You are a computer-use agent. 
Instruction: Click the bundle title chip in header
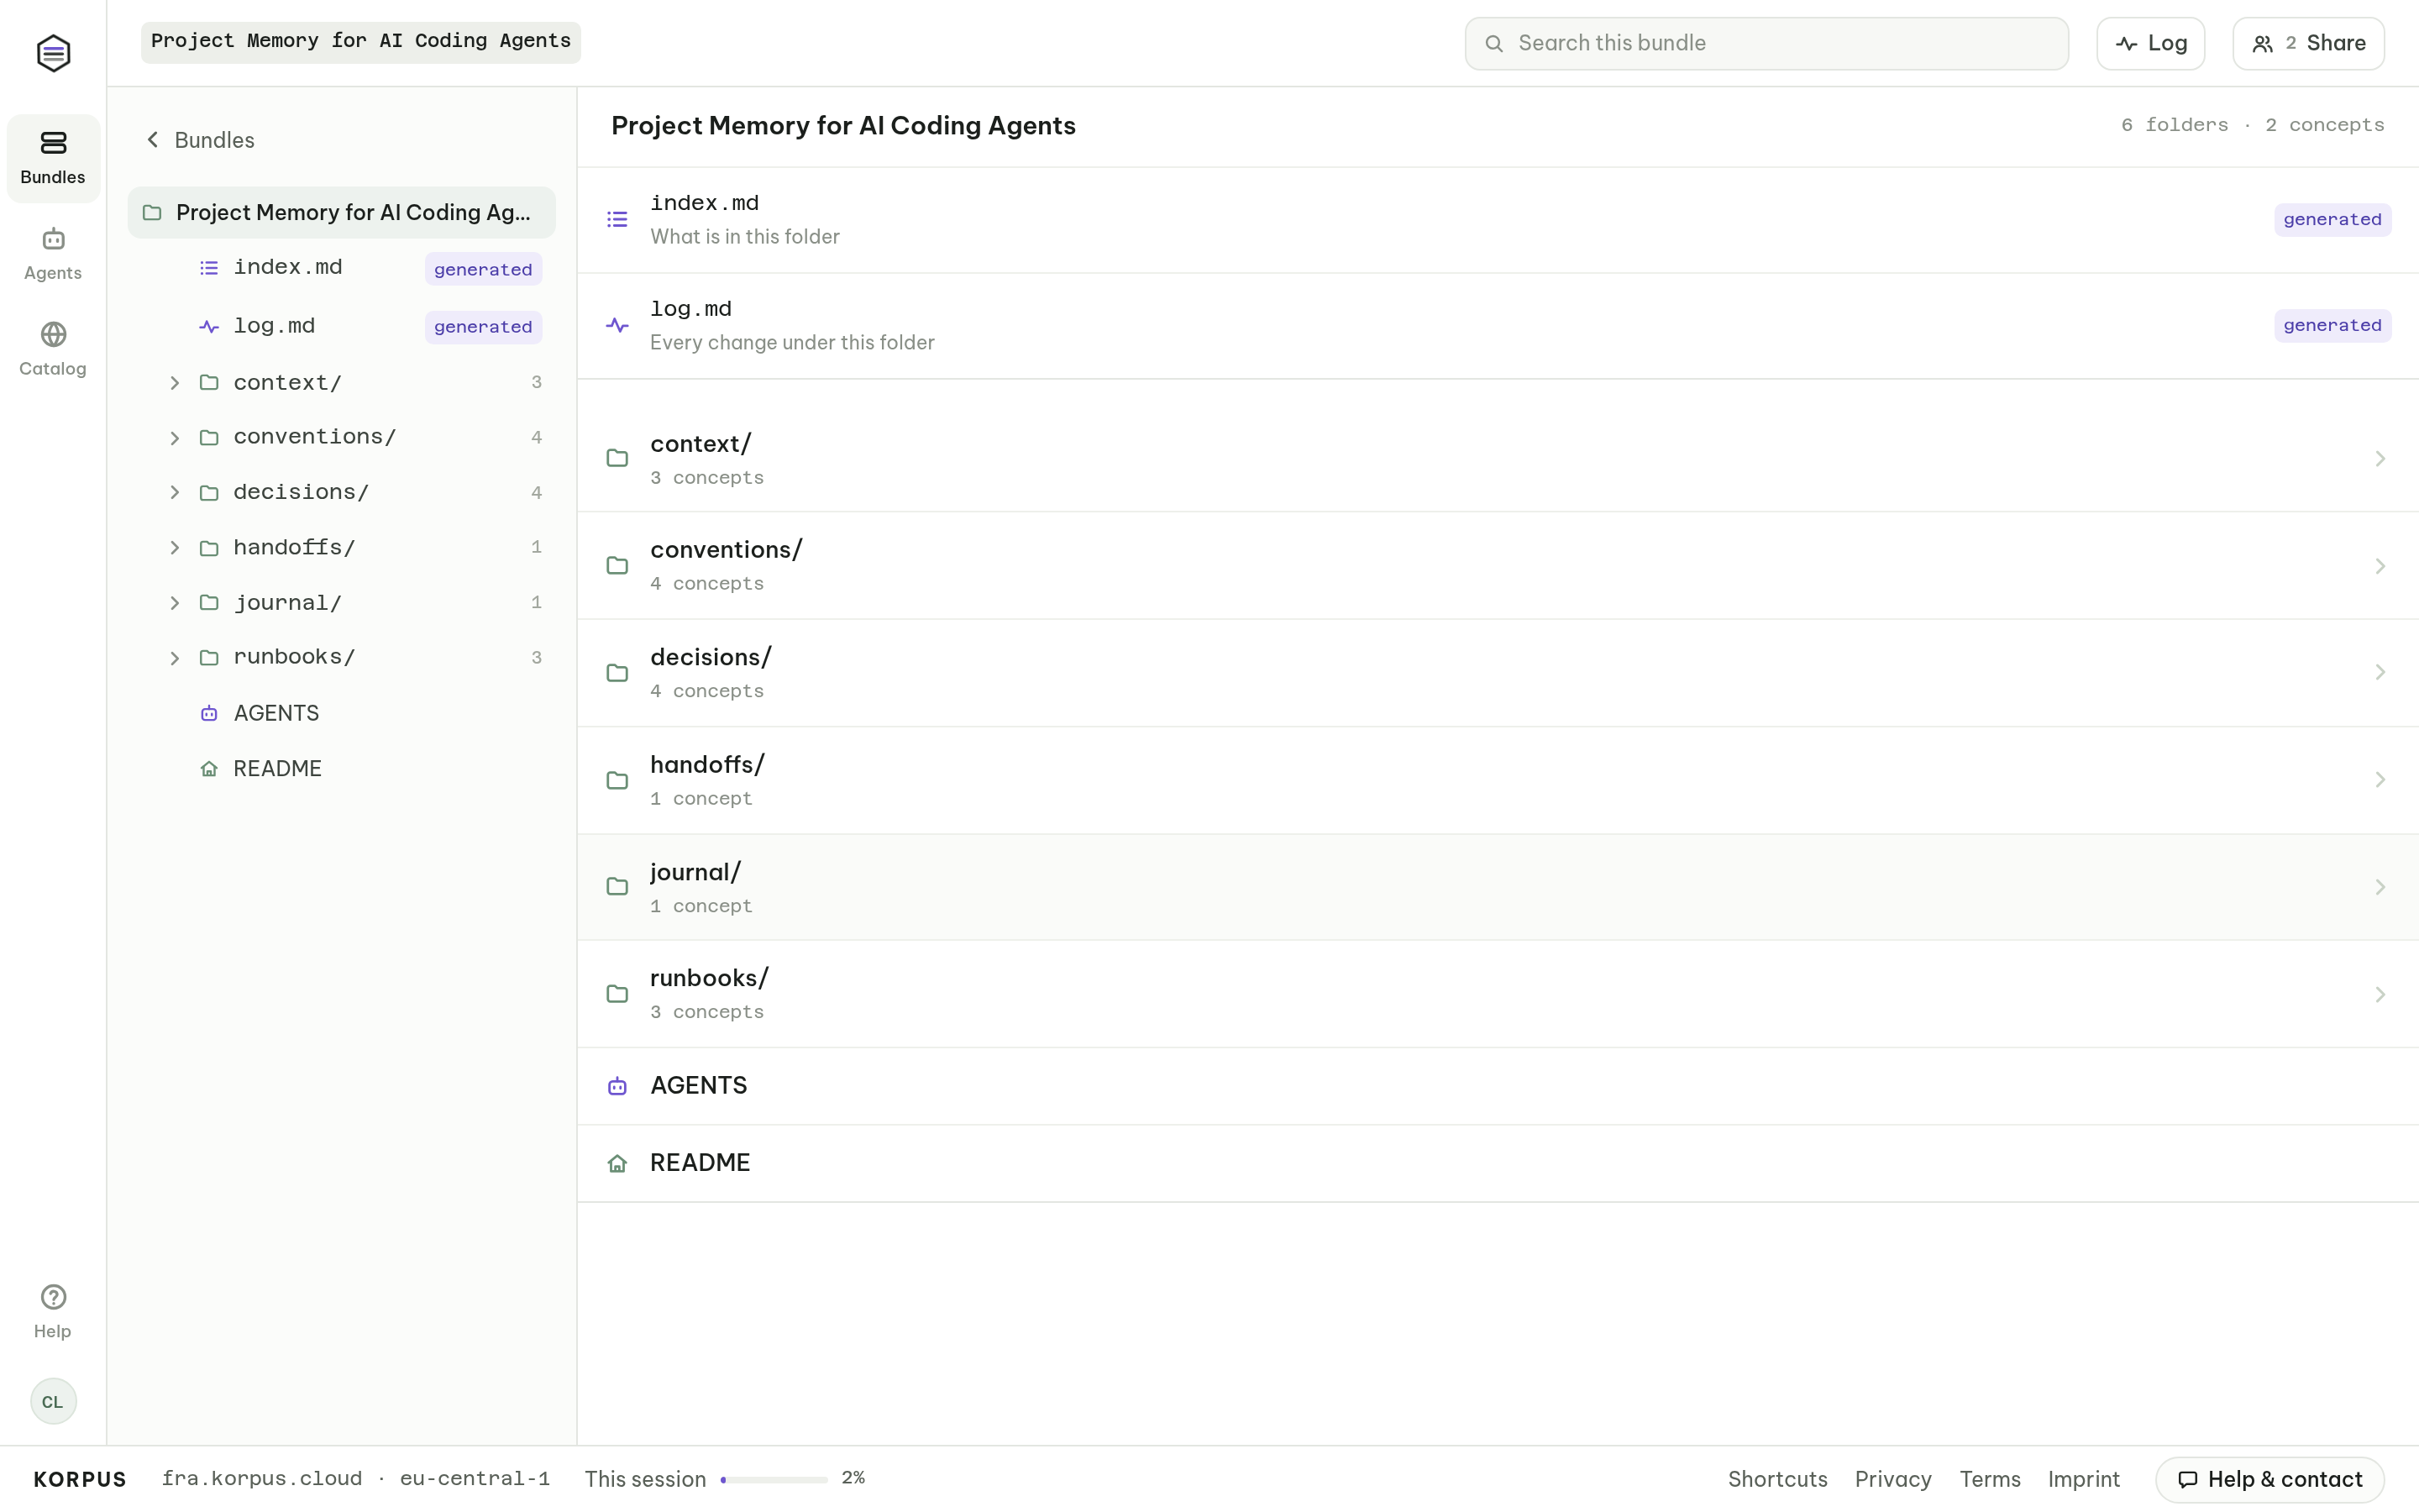[x=361, y=42]
